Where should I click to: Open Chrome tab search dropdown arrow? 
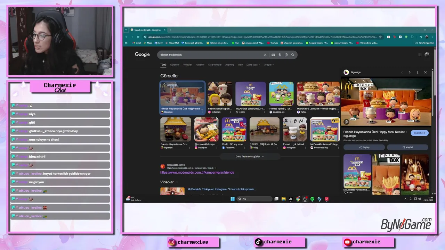tap(126, 30)
